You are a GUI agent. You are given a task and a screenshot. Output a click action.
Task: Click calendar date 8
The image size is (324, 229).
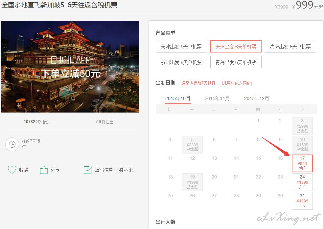click(258, 139)
